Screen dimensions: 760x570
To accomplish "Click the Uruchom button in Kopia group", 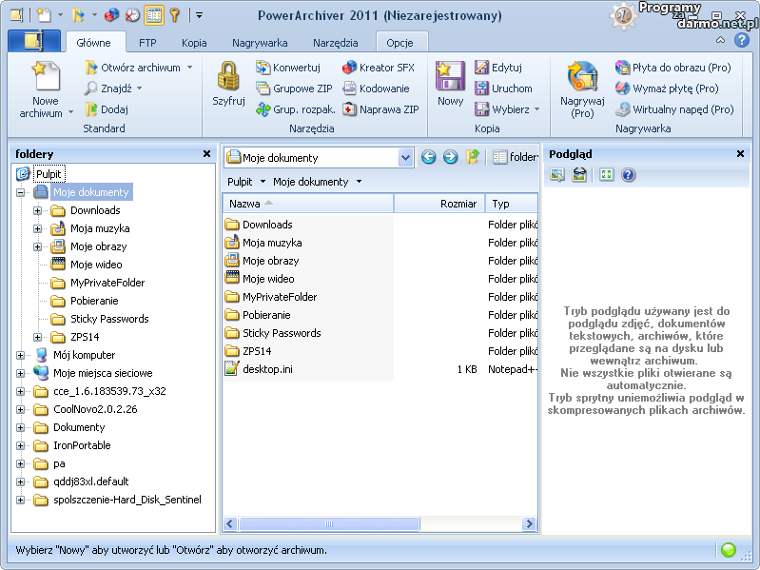I will tap(503, 88).
